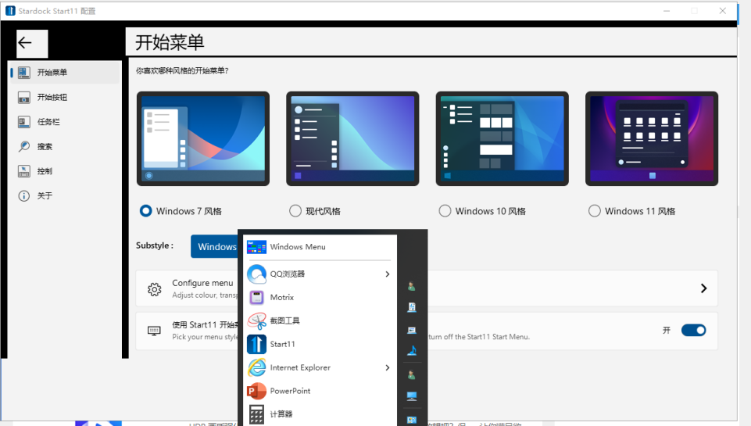Launch QQ浏览器 from the start menu
This screenshot has height=426, width=751.
click(320, 274)
